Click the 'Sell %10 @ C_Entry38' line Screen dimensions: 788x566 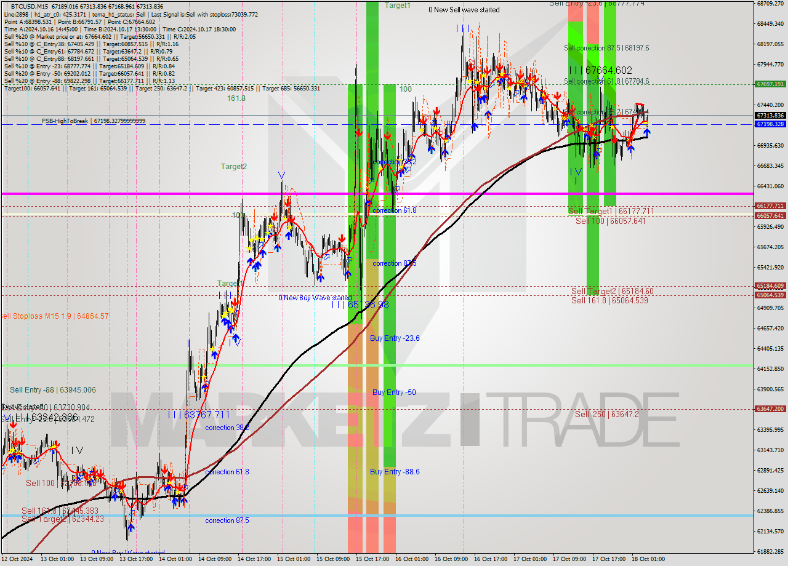point(91,44)
